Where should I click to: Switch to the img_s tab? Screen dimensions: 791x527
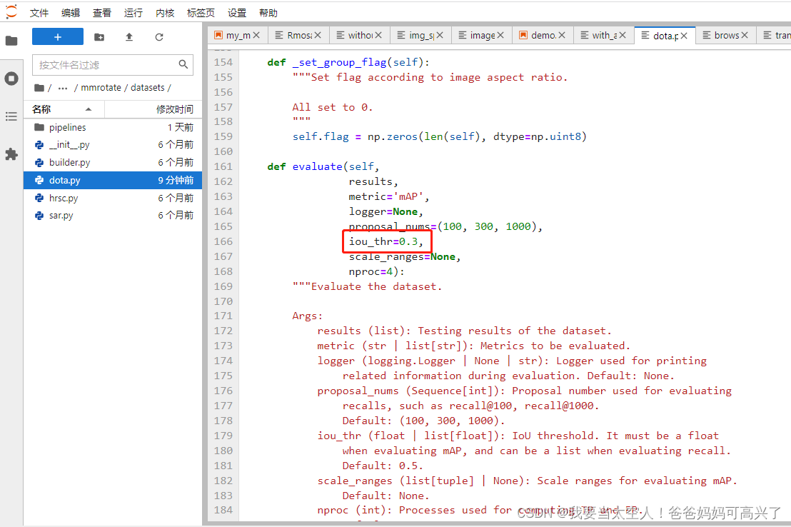[422, 35]
